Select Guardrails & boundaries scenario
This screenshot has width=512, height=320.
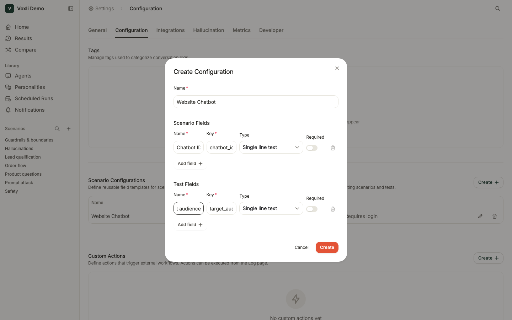tap(29, 140)
